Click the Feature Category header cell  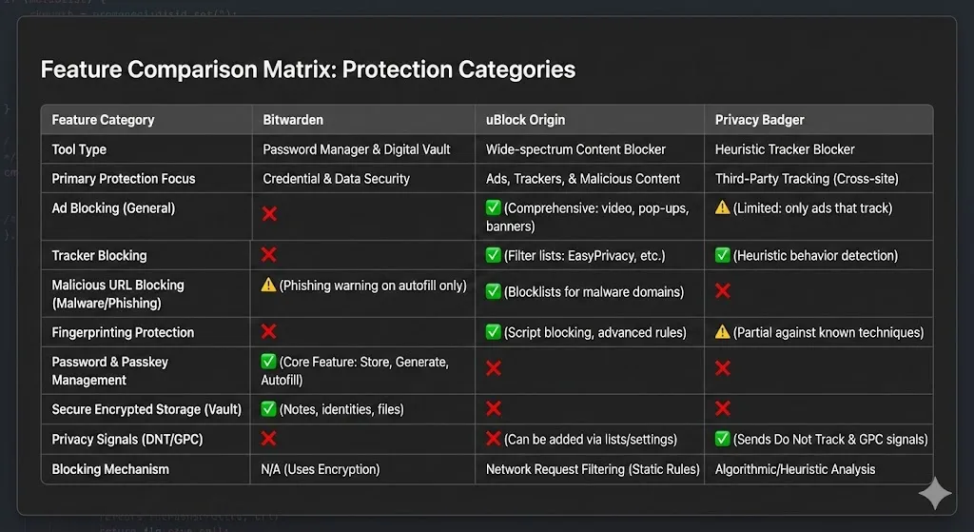tap(103, 120)
